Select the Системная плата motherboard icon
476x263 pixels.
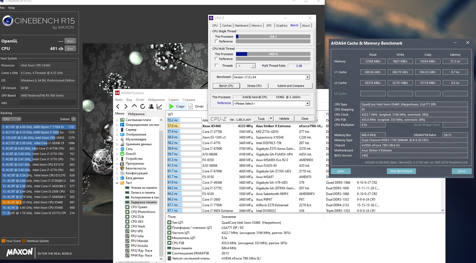(x=122, y=120)
